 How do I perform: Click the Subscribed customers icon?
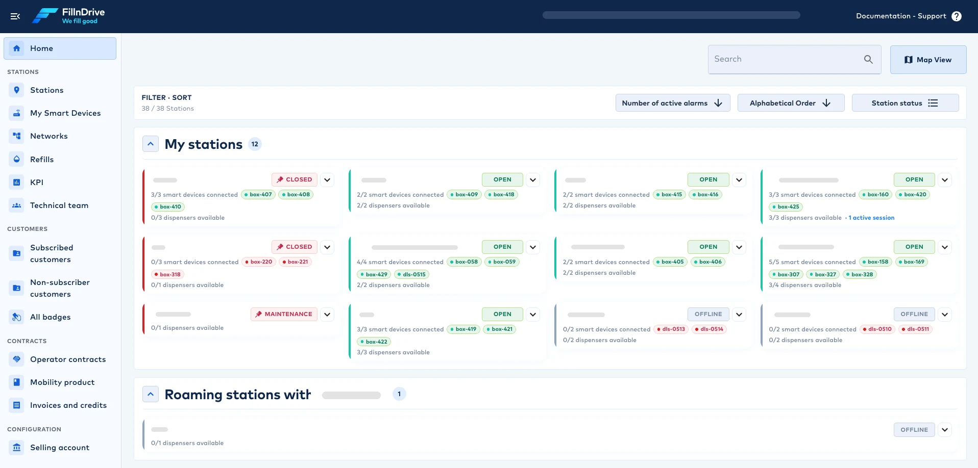point(17,253)
